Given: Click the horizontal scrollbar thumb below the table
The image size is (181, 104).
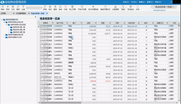Looking at the screenshot, I should click(x=61, y=103).
